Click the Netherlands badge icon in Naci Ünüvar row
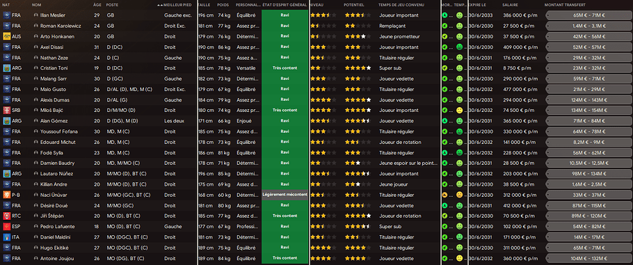Viewport: 633px width, 265px height. (x=6, y=195)
